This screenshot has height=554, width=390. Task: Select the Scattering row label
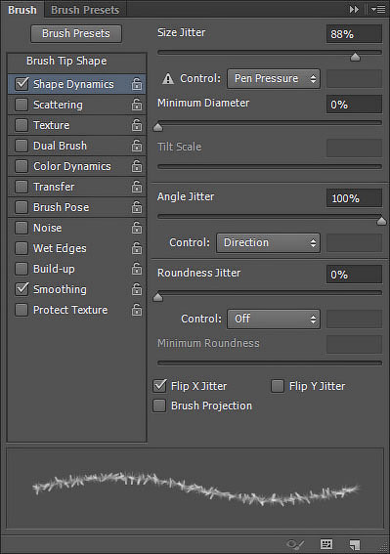(x=58, y=105)
